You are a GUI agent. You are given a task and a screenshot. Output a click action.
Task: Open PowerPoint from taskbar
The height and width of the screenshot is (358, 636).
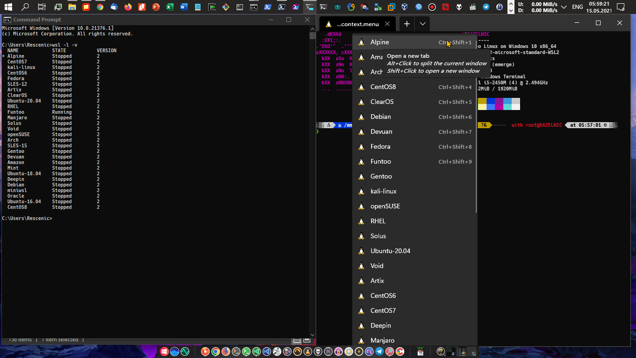(156, 7)
